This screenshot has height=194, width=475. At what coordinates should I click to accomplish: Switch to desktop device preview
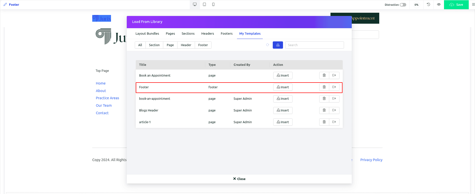coord(195,4)
